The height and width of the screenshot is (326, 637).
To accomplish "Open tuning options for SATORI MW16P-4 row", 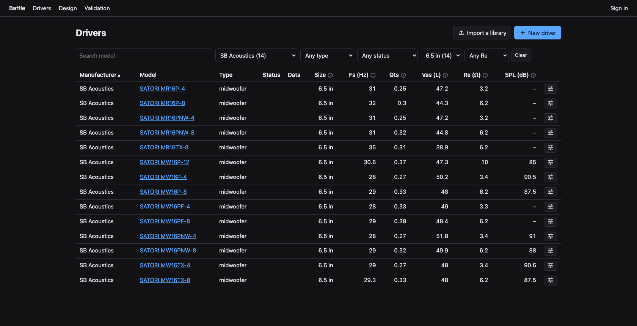I will click(550, 177).
